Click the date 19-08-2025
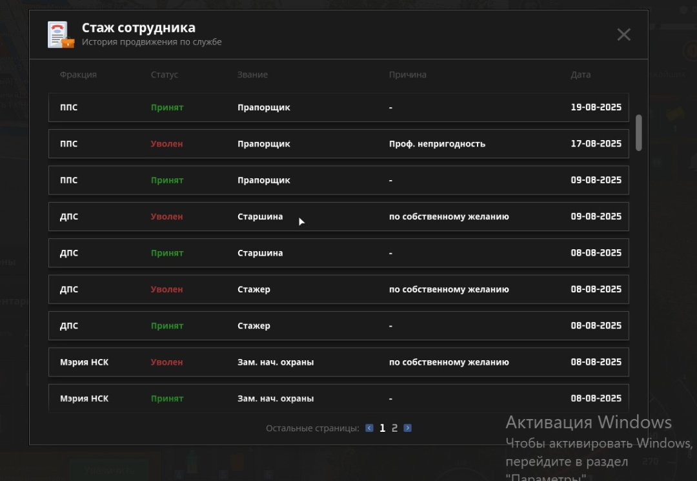The width and height of the screenshot is (697, 481). (x=596, y=107)
